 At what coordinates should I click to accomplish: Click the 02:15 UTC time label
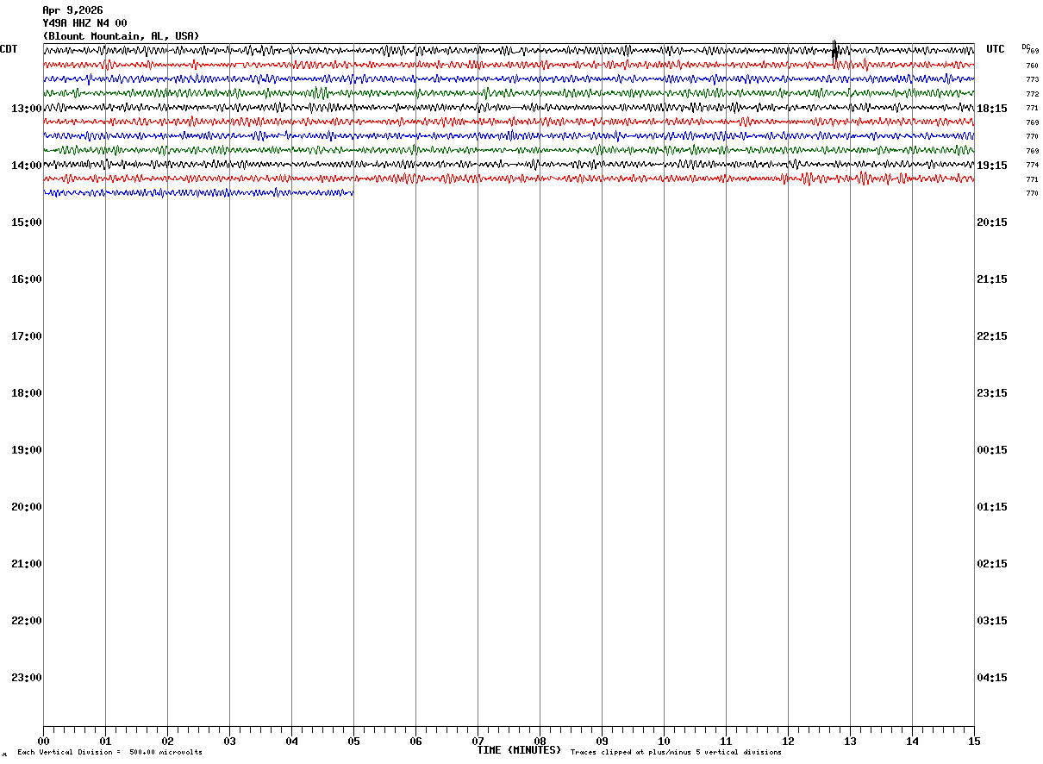(x=992, y=564)
